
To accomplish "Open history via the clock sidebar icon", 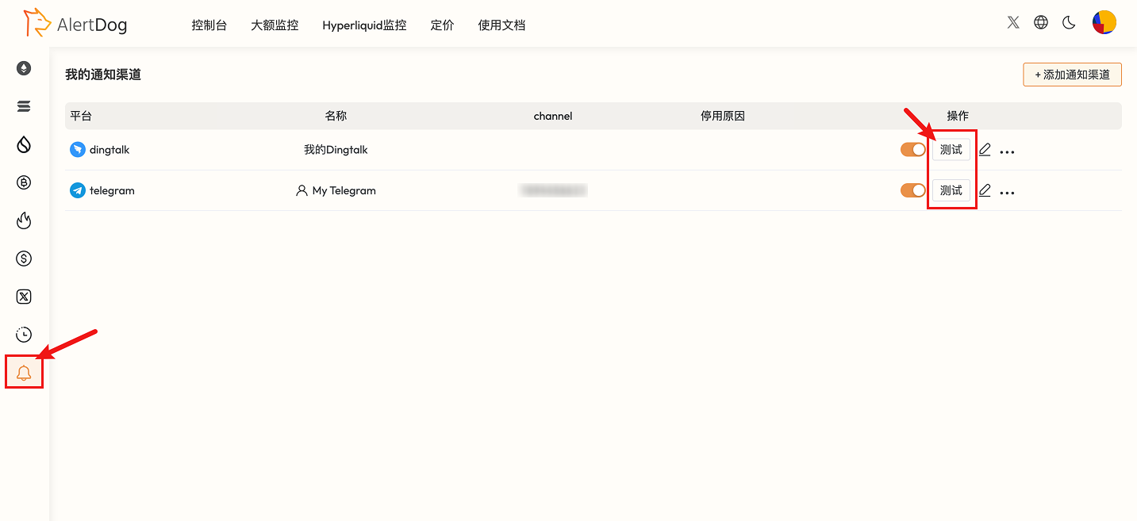I will click(24, 334).
